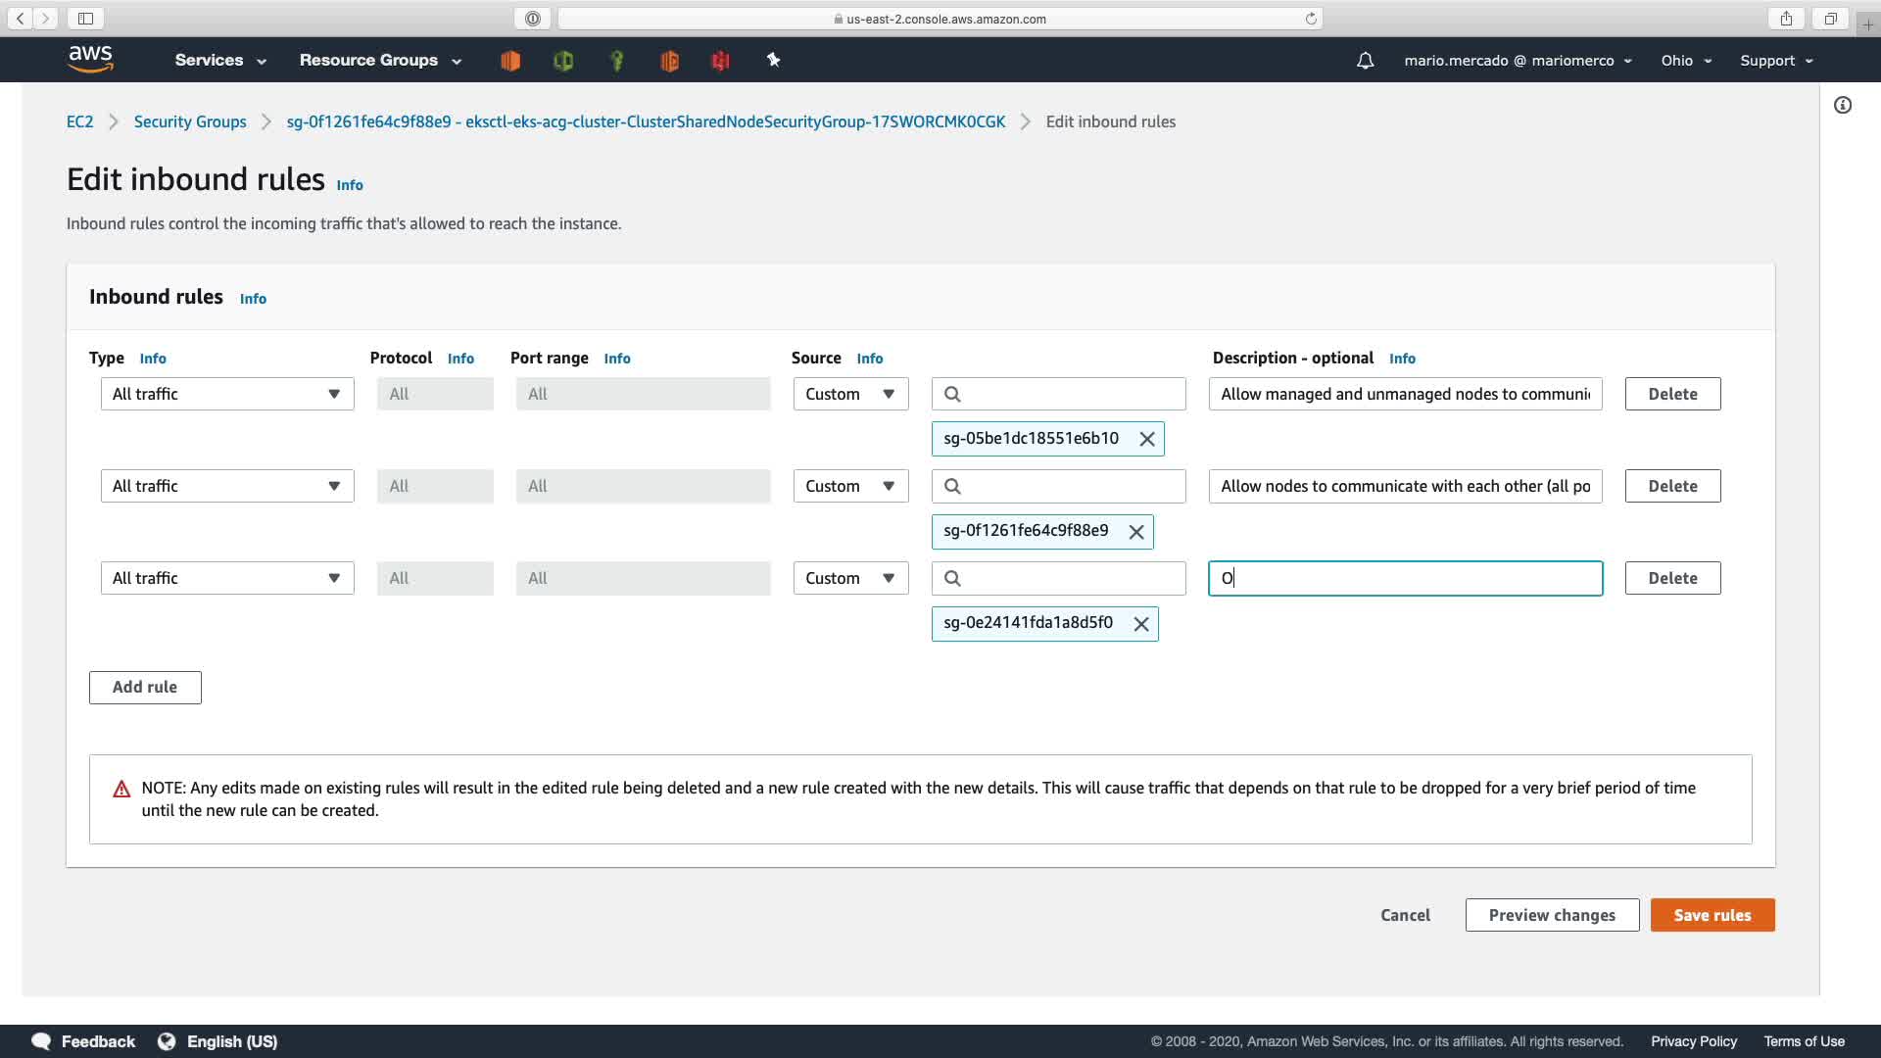The image size is (1881, 1058).
Task: Delete the second inbound rule
Action: pyautogui.click(x=1671, y=486)
